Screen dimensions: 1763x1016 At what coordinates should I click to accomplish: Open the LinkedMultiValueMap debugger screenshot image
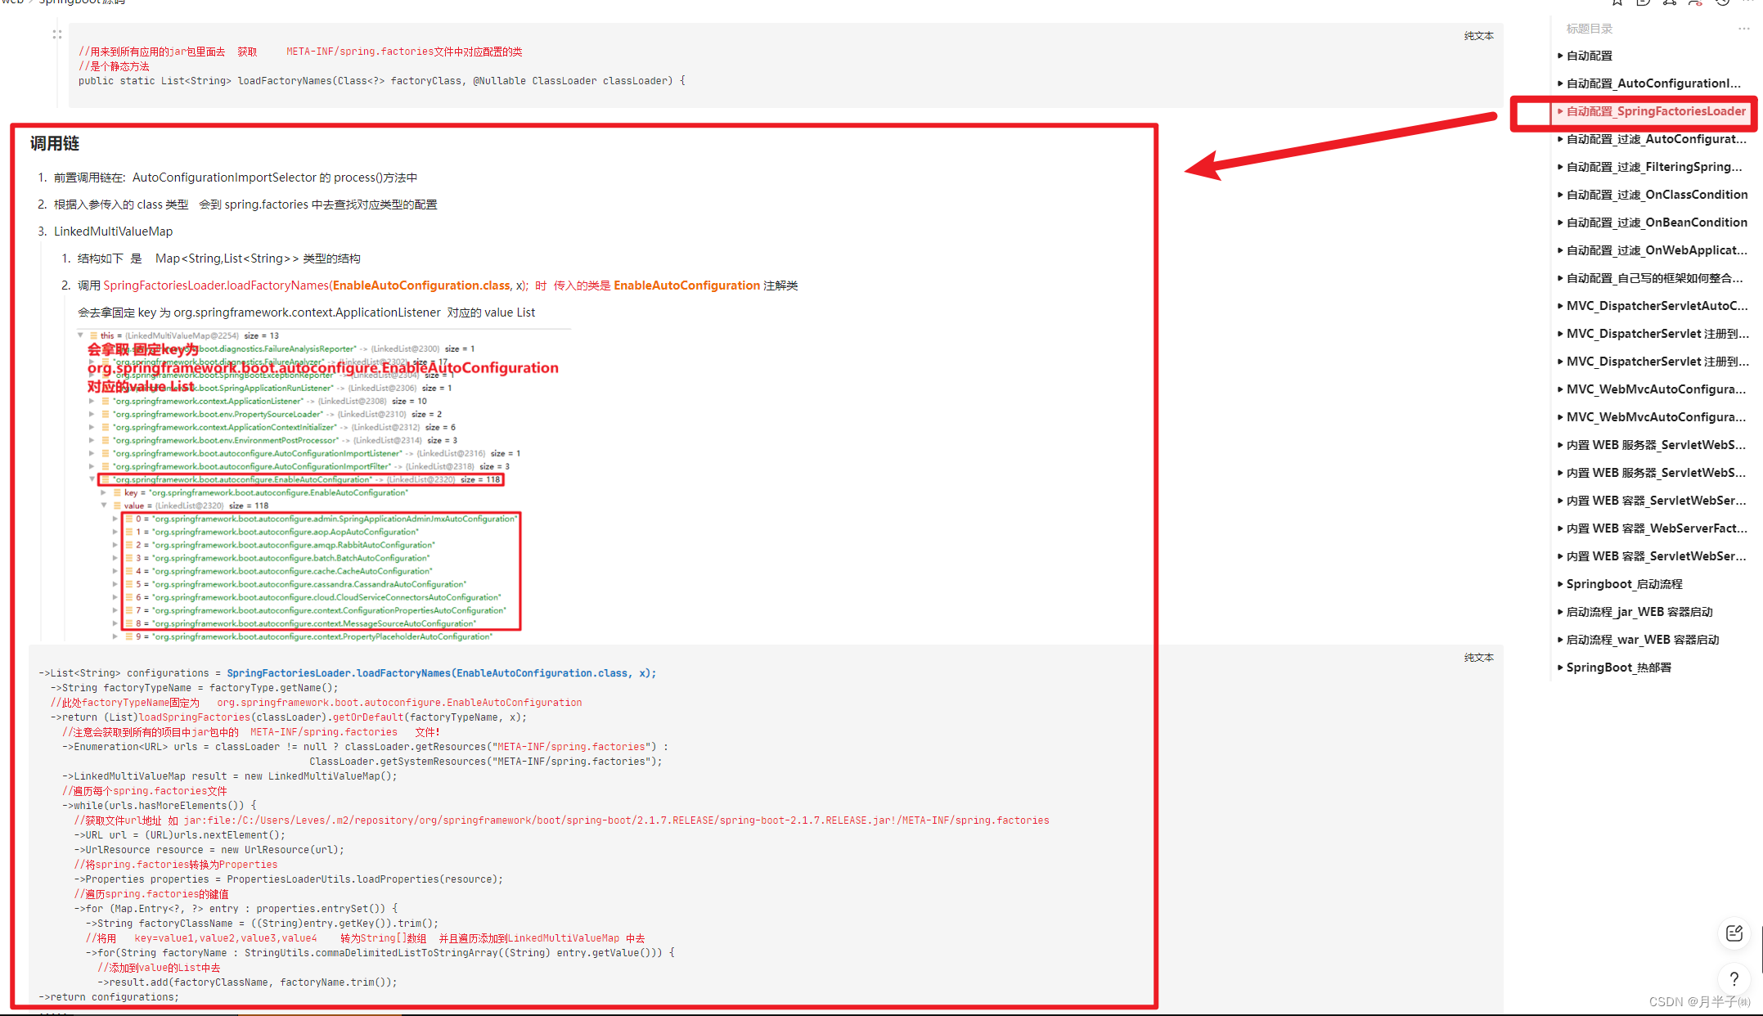click(x=324, y=484)
